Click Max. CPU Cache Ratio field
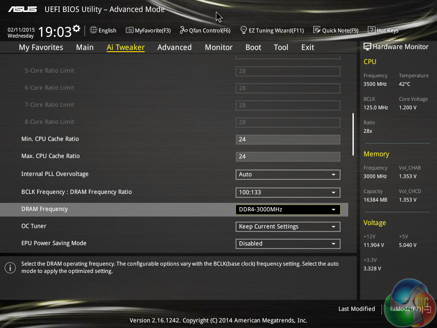437x328 pixels. [288, 156]
